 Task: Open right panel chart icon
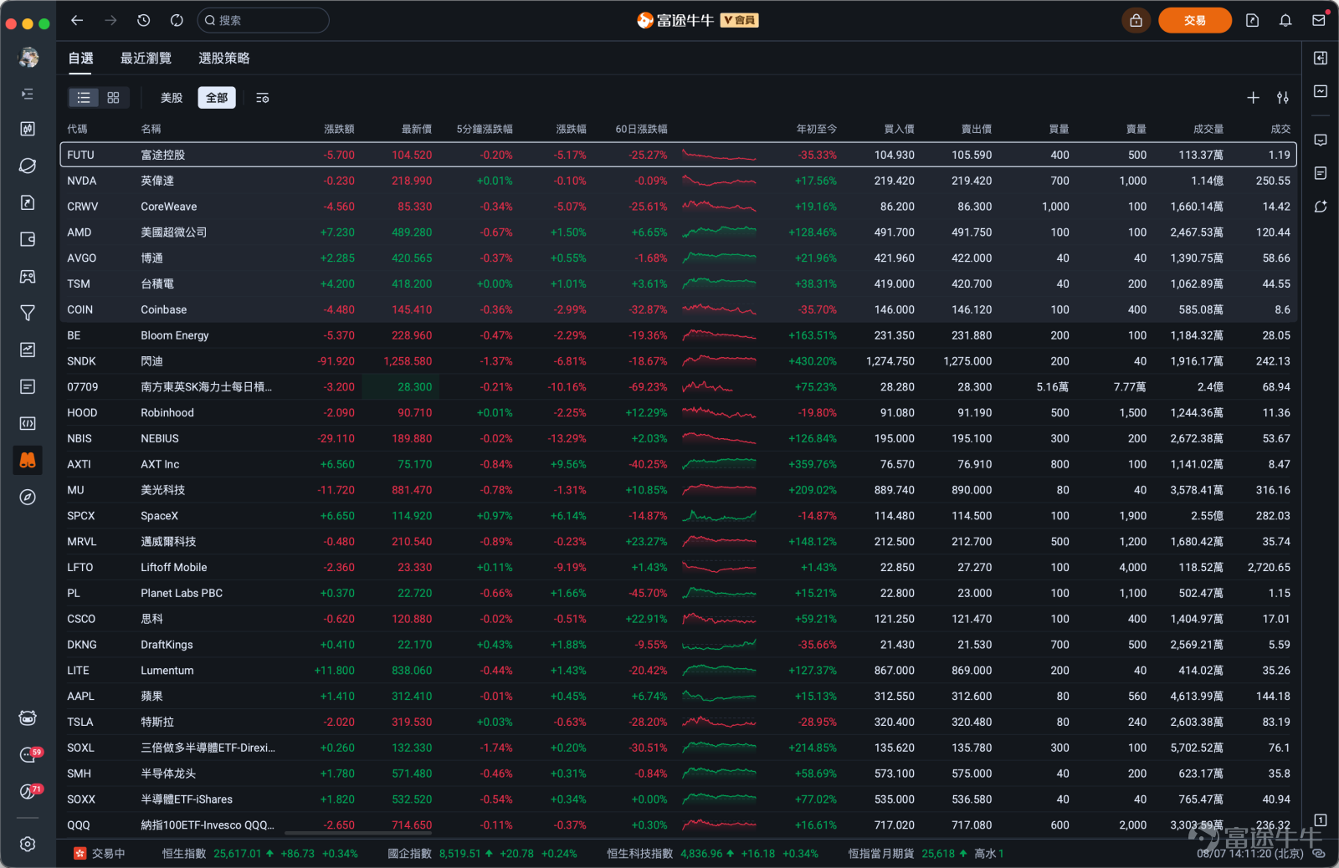tap(1321, 91)
